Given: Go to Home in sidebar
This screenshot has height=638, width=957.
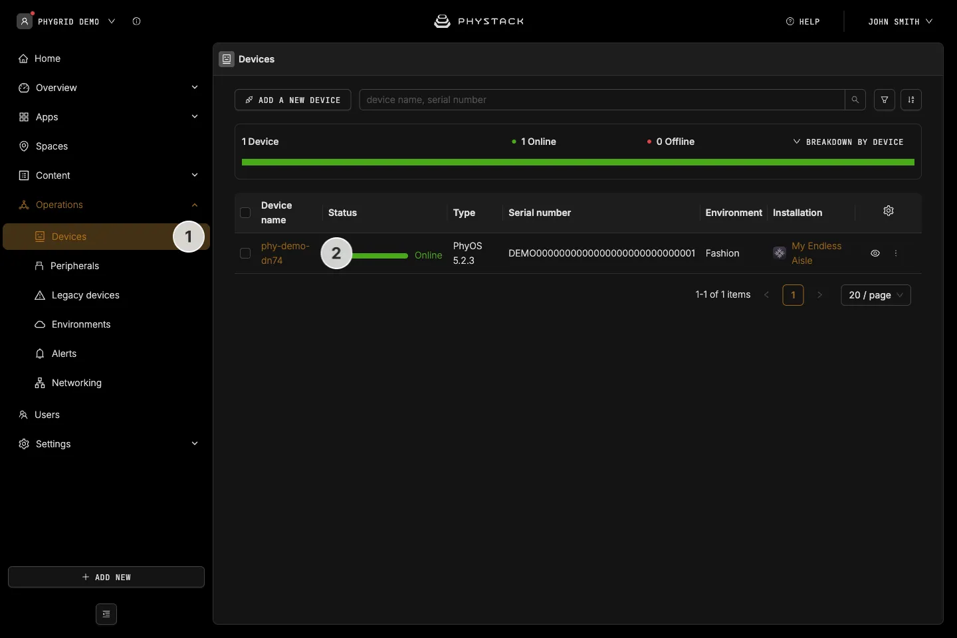Looking at the screenshot, I should [x=106, y=58].
